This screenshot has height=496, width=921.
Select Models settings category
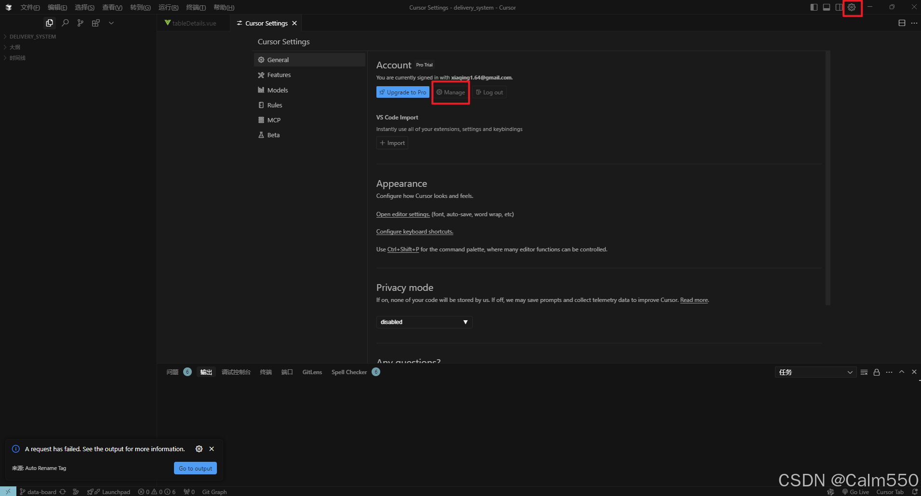(309, 90)
